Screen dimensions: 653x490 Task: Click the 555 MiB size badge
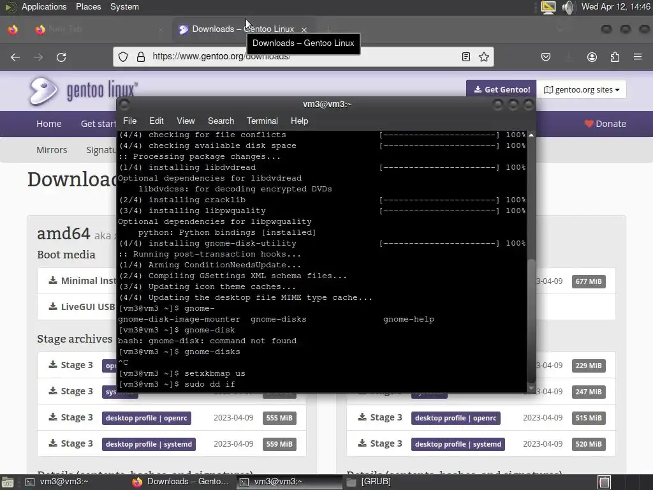279,418
